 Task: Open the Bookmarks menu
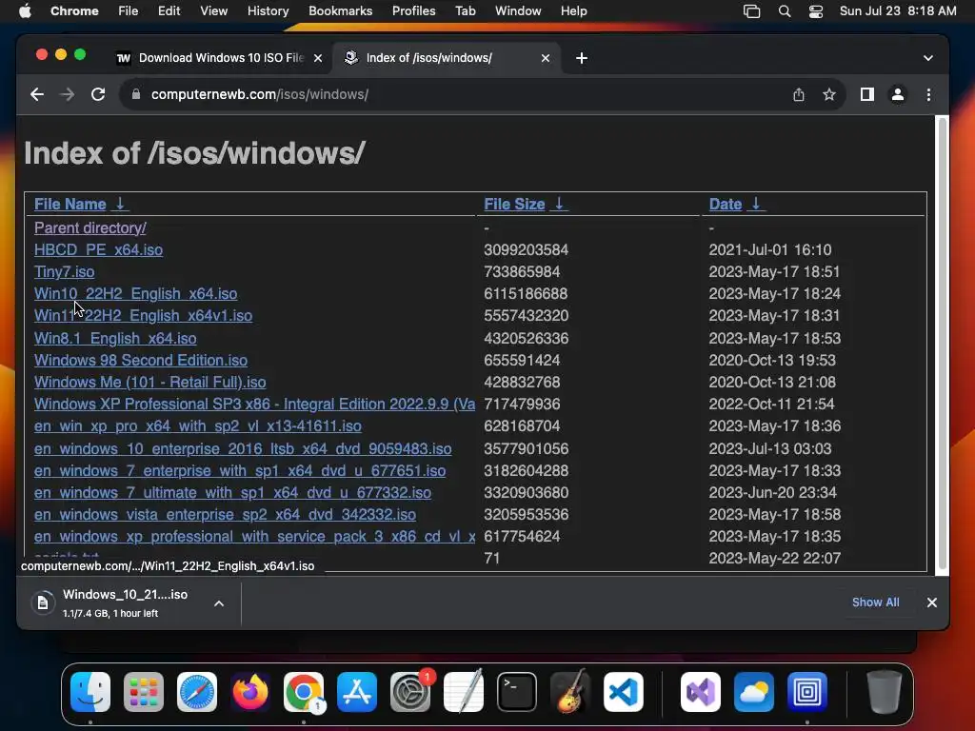(340, 11)
